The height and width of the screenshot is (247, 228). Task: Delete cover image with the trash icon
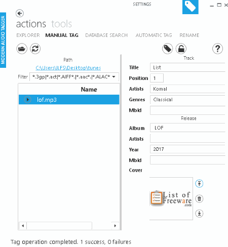(x=199, y=198)
